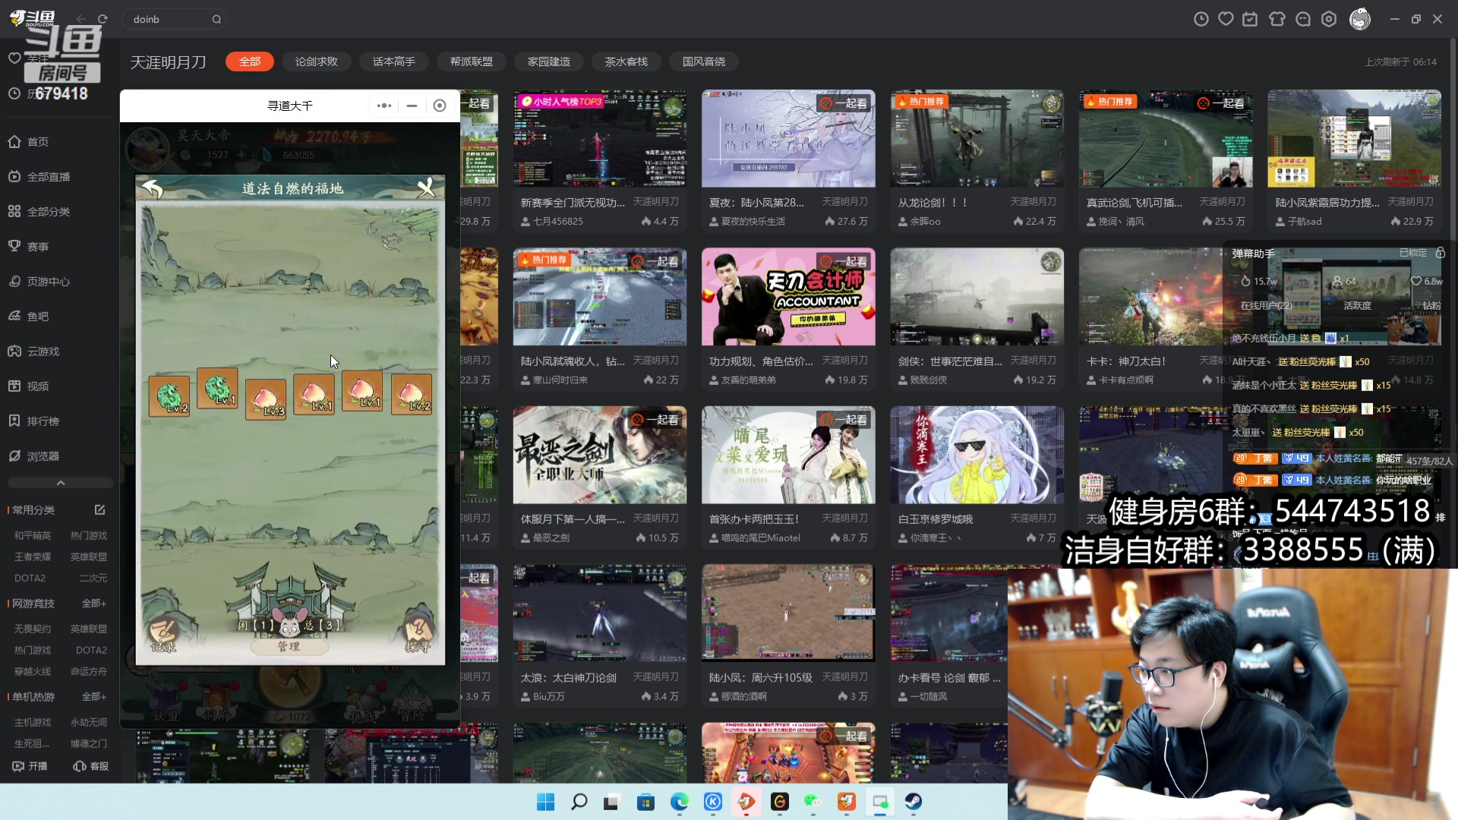Screen dimensions: 1458x820
Task: Switch to the 国风音绕 tab
Action: click(x=704, y=61)
